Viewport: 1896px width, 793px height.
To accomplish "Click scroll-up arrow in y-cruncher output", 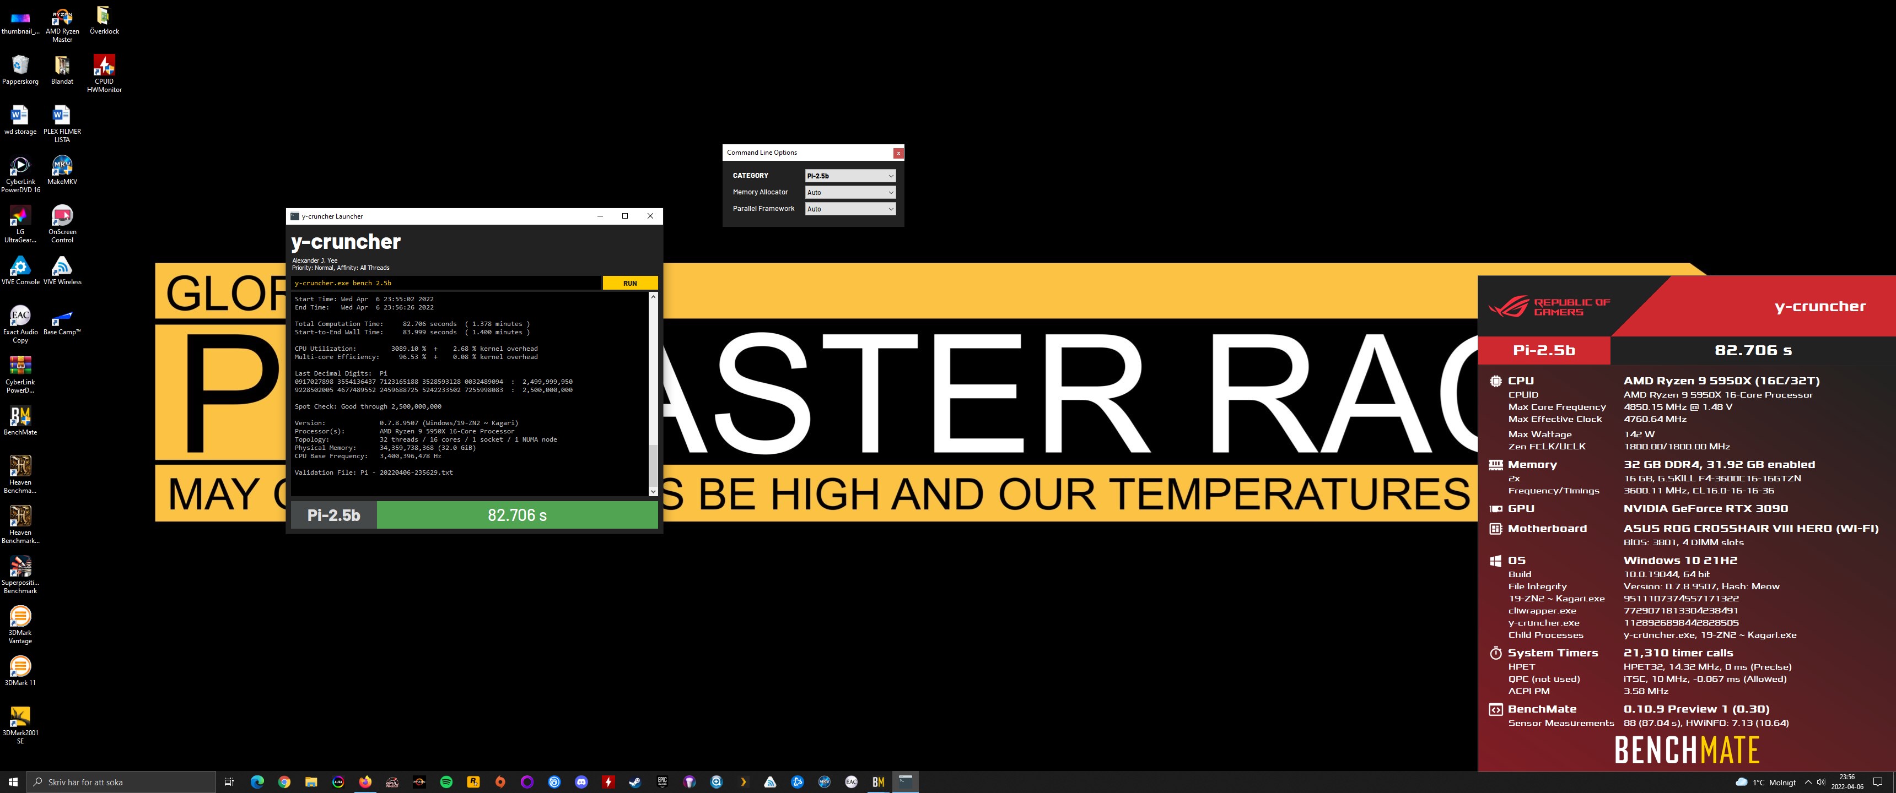I will (652, 297).
